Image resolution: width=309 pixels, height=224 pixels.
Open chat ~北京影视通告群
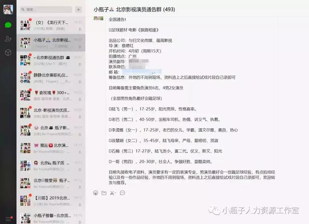51,60
